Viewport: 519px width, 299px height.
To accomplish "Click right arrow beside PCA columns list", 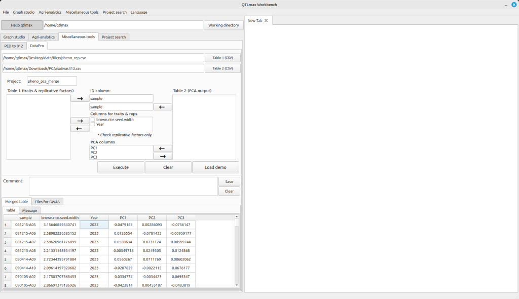I will pyautogui.click(x=163, y=157).
